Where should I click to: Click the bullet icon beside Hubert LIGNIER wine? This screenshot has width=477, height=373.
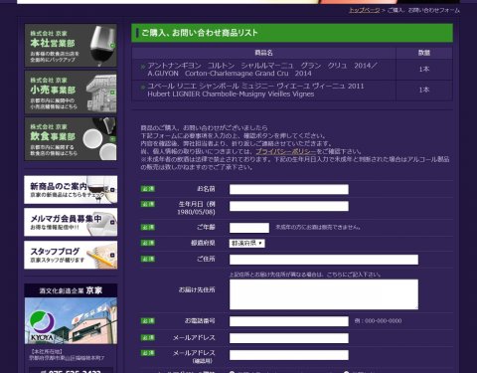[x=143, y=88]
